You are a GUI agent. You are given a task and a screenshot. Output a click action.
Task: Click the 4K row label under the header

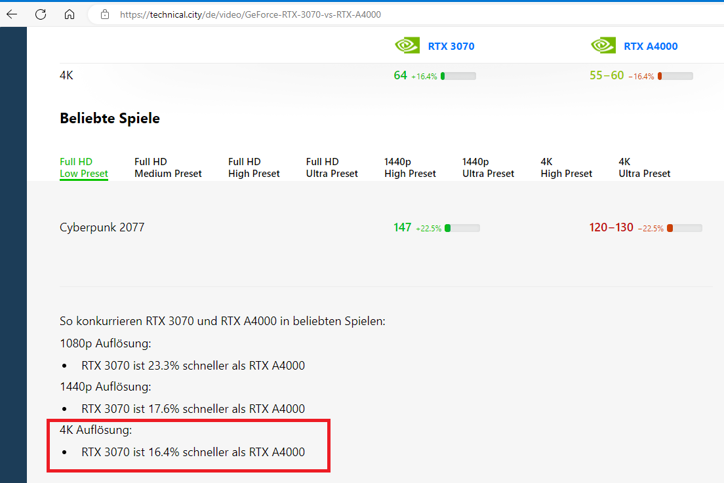pyautogui.click(x=66, y=75)
